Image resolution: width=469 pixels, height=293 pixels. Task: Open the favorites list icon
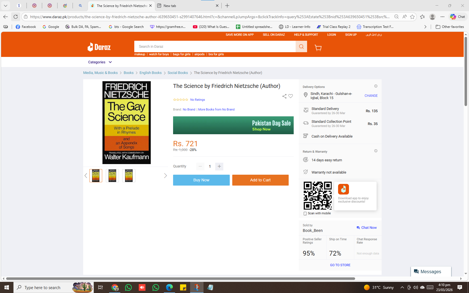click(422, 17)
